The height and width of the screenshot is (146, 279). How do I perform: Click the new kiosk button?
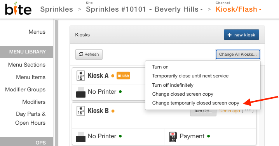pyautogui.click(x=241, y=35)
